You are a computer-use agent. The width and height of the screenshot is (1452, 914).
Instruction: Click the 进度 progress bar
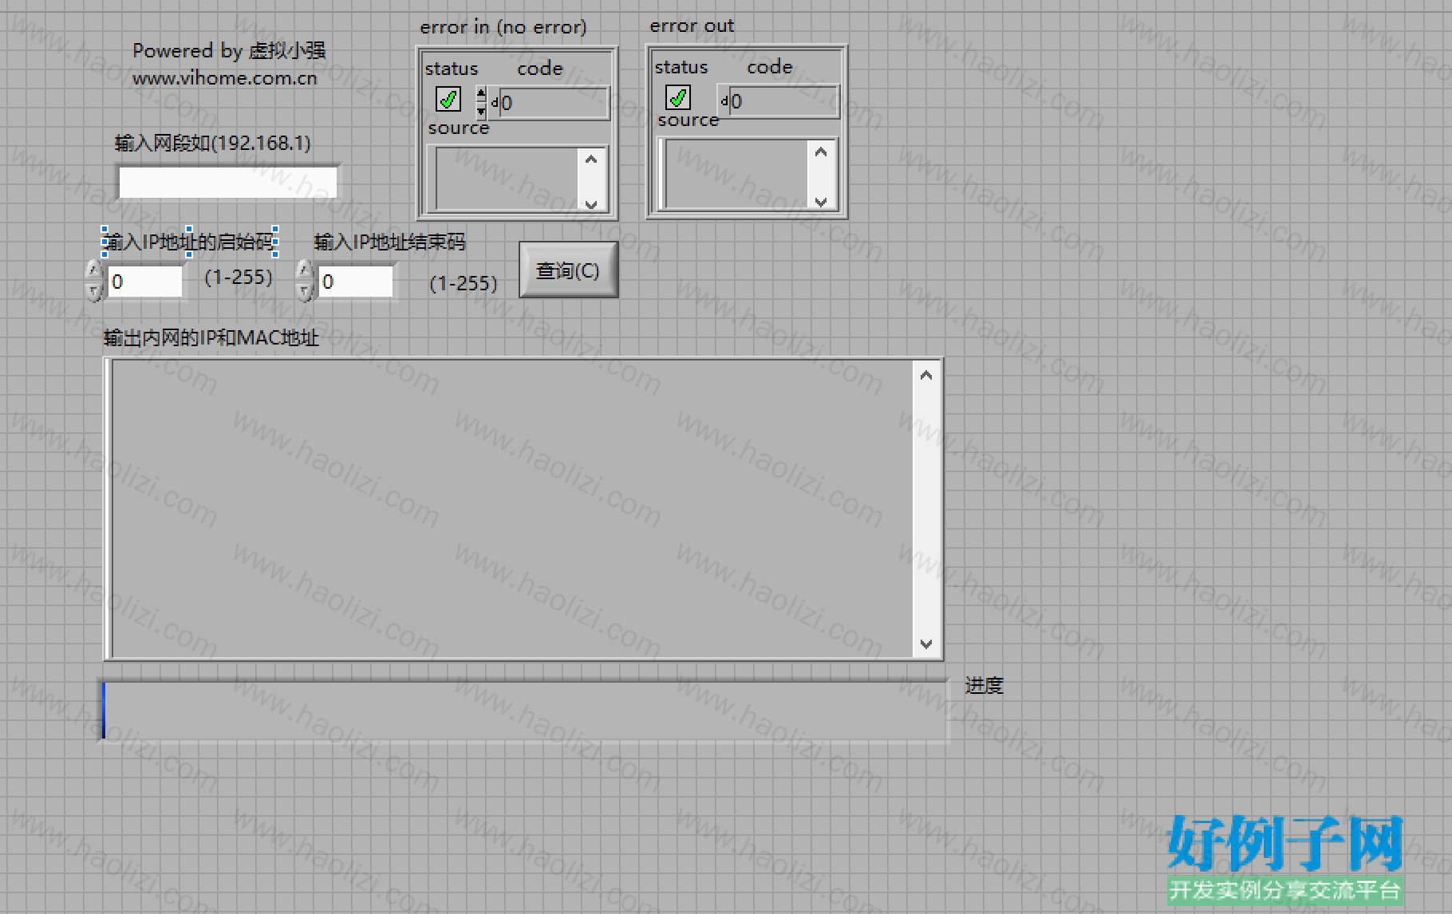(x=524, y=711)
